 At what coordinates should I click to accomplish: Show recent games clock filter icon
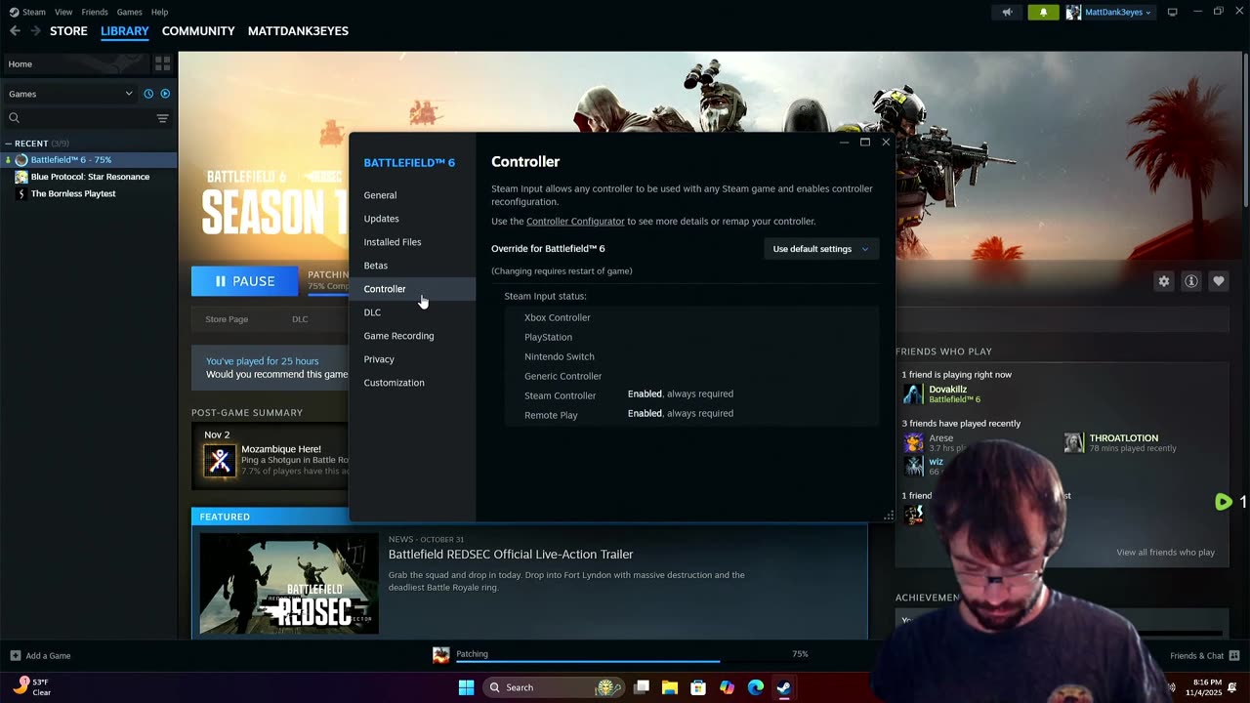tap(148, 94)
